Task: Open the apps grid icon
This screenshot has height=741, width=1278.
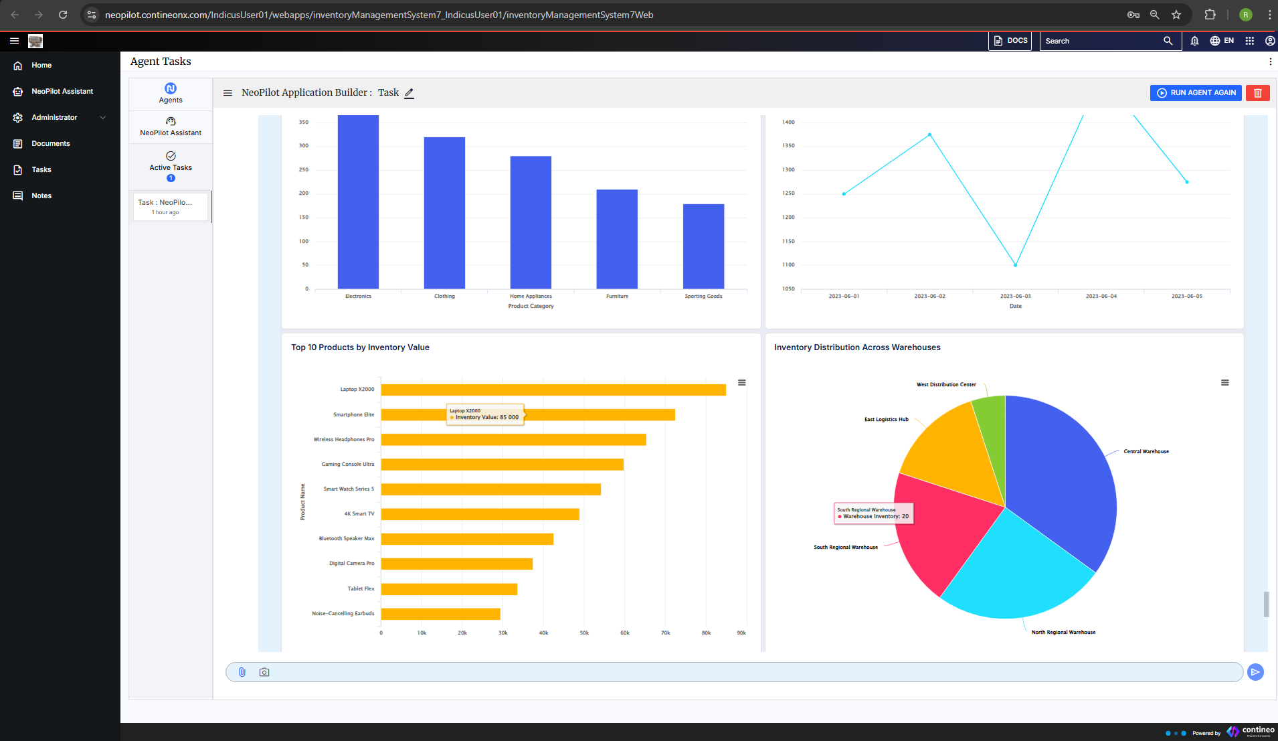Action: tap(1249, 41)
